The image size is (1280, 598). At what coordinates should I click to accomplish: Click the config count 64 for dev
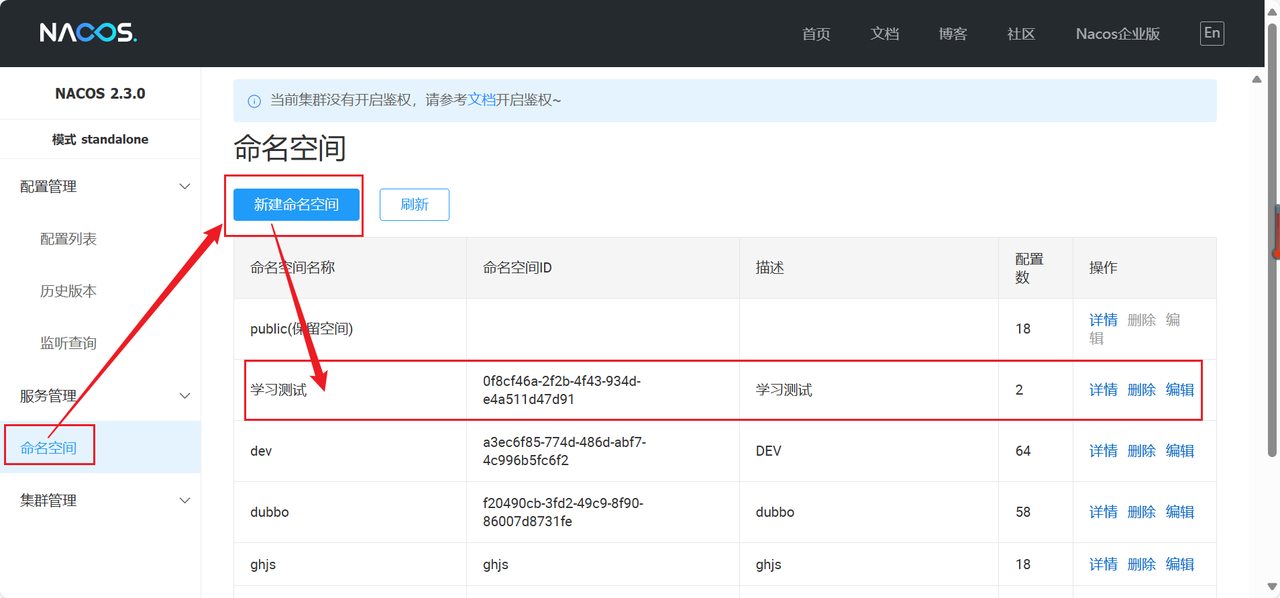[1023, 451]
